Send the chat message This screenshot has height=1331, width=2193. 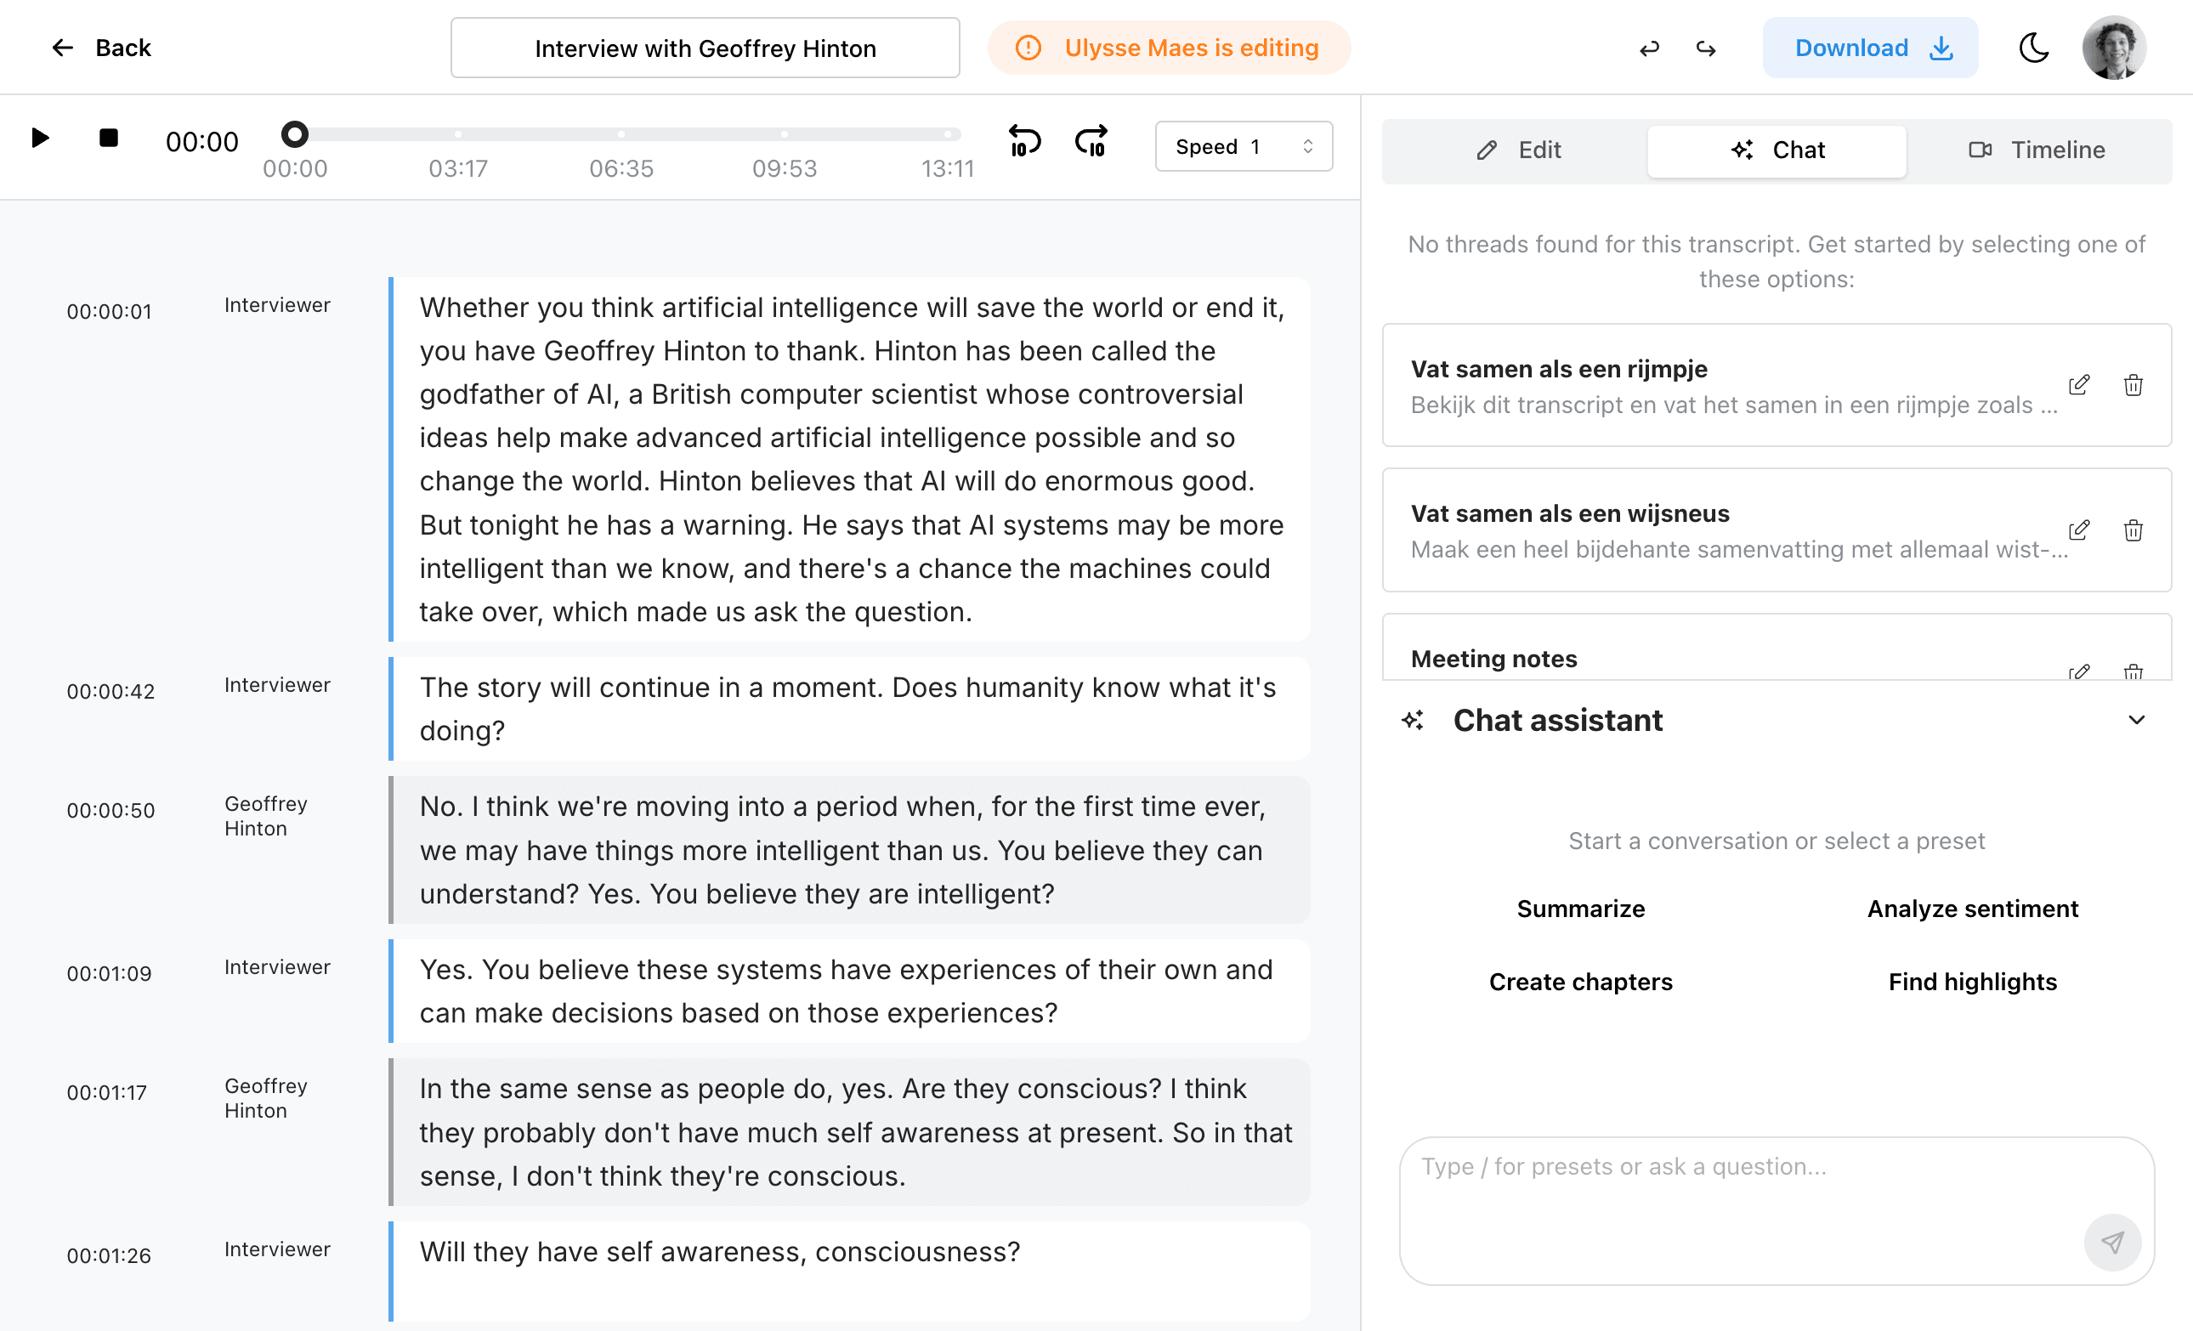coord(2113,1243)
